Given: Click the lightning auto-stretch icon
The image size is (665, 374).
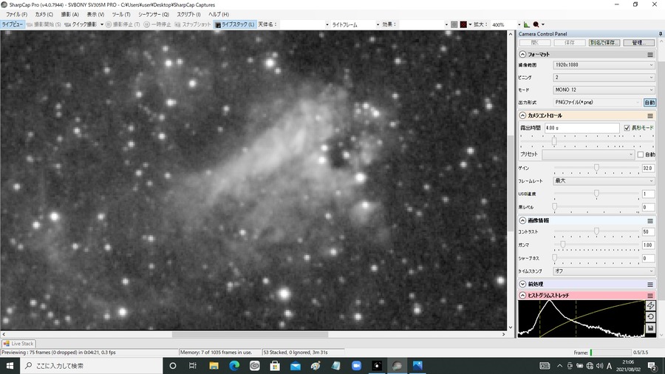Looking at the screenshot, I should pyautogui.click(x=650, y=306).
